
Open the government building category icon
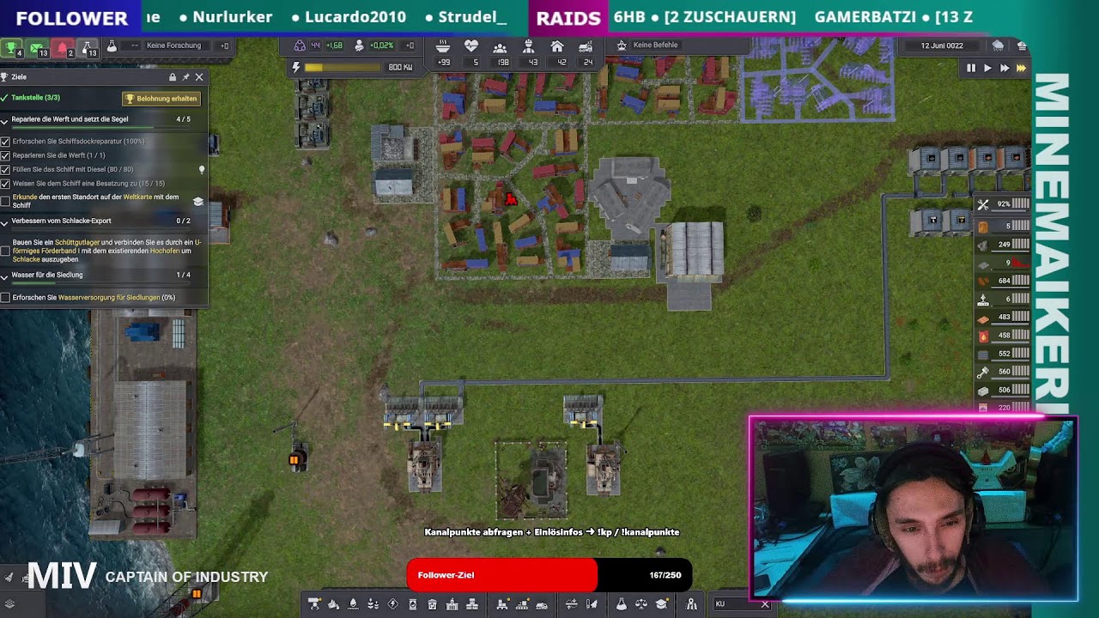[452, 604]
